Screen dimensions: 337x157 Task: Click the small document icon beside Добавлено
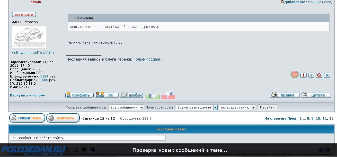(x=282, y=2)
